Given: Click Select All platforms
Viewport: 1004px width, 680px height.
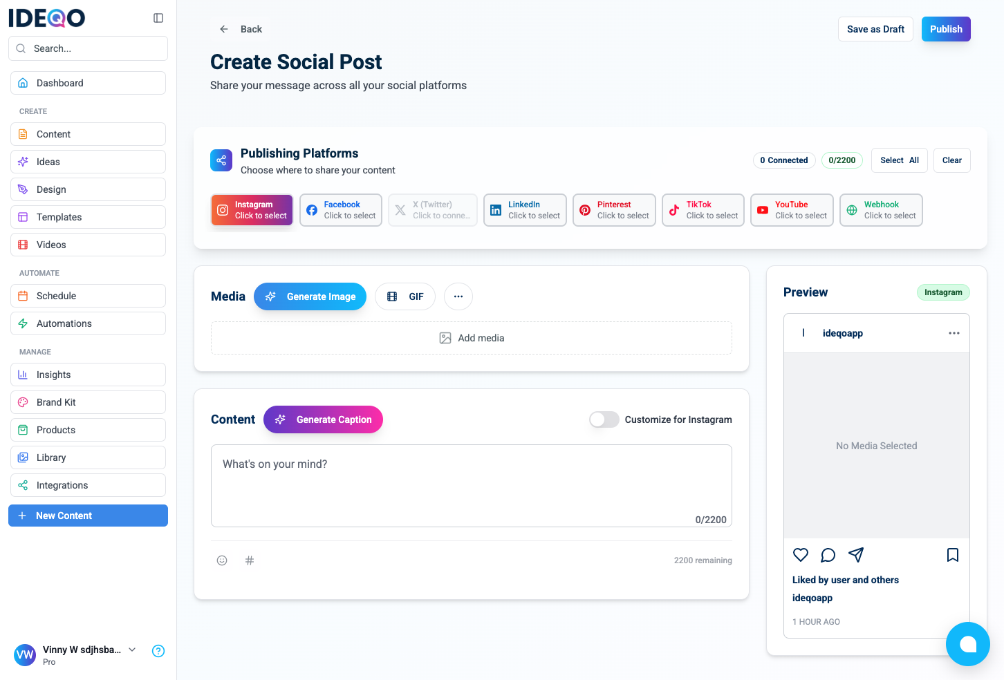Looking at the screenshot, I should tap(900, 160).
